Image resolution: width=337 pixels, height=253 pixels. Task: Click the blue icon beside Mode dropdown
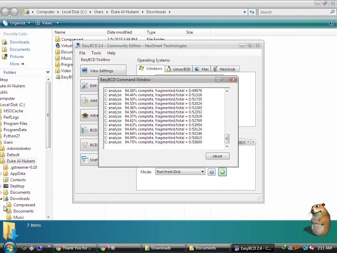click(x=212, y=172)
